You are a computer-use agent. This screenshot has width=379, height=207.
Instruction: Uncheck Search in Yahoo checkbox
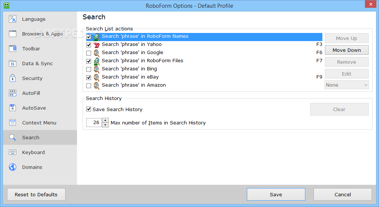pos(89,45)
